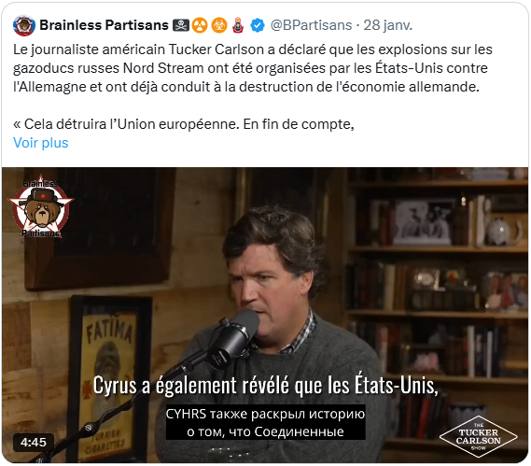The height and width of the screenshot is (466, 531).
Task: Click the biohazard symbol emoji
Action: click(x=219, y=25)
